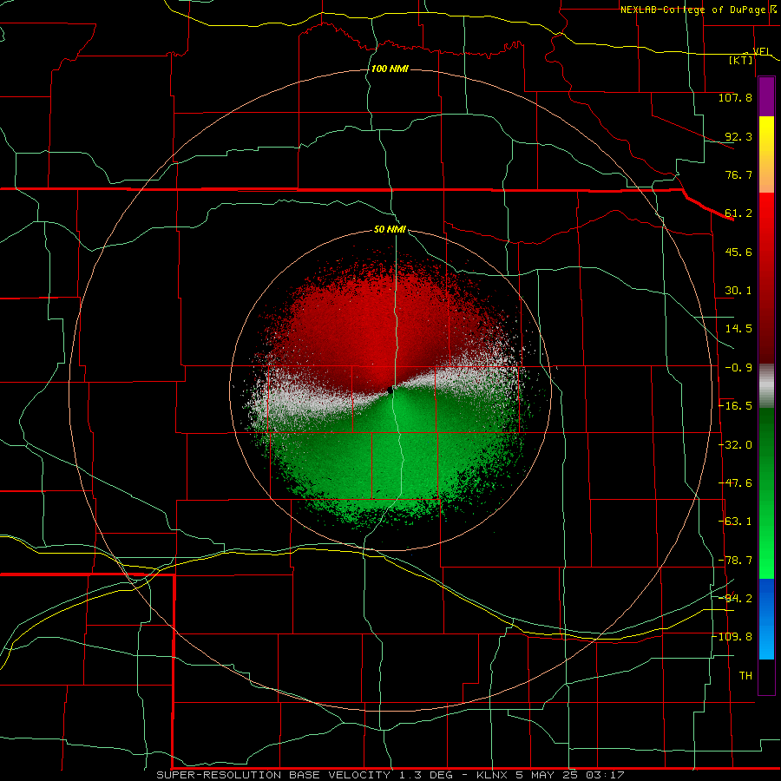
Task: Pick the dark TH segment of the colorbar
Action: click(x=766, y=676)
